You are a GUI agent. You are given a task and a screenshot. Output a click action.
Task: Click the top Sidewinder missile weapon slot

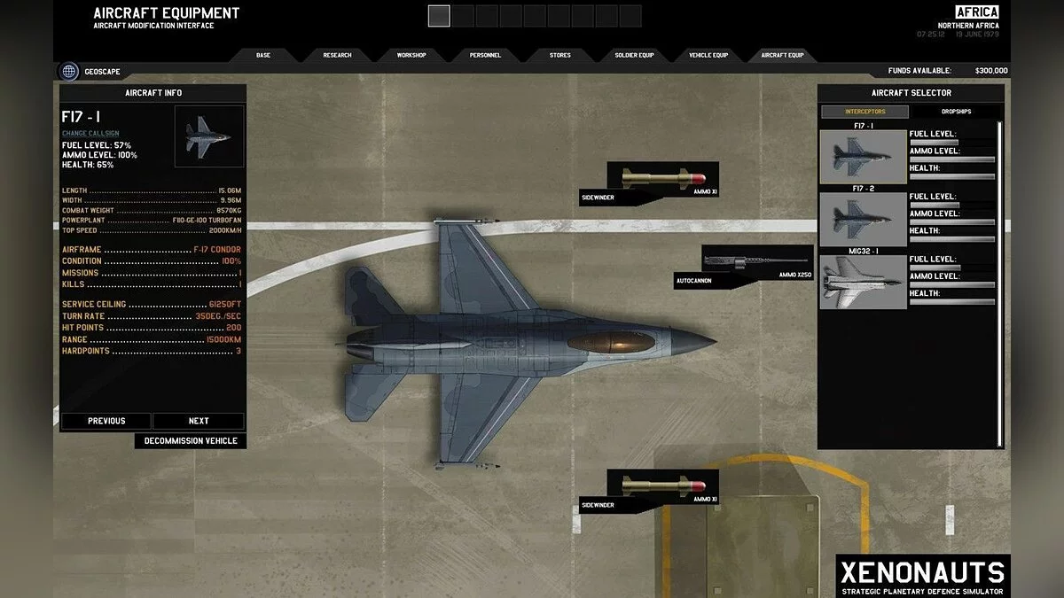(x=663, y=178)
